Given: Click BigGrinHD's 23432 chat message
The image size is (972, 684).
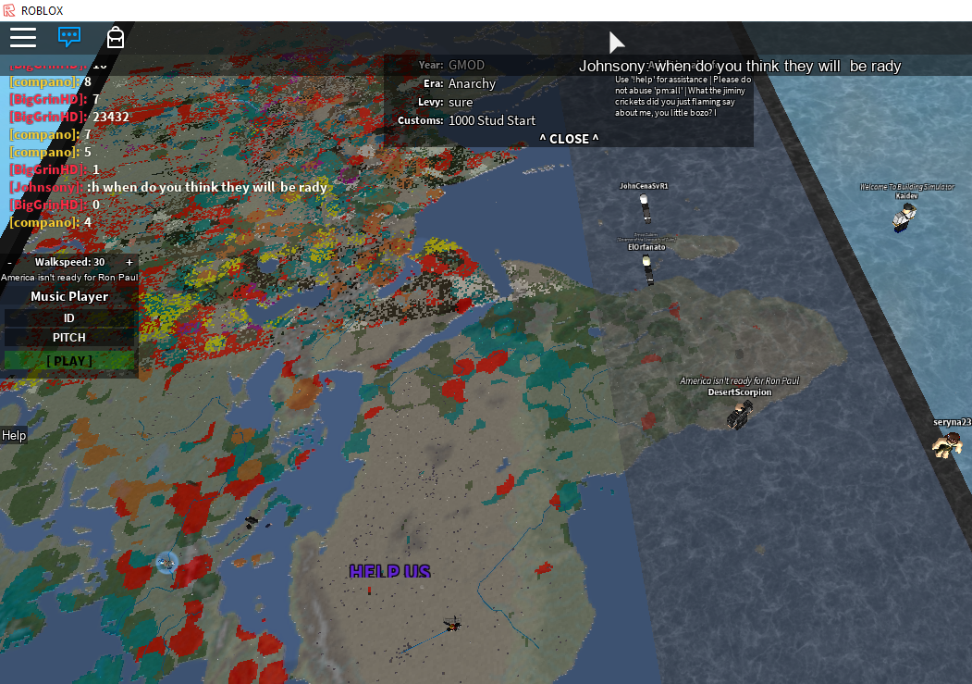Looking at the screenshot, I should 68,117.
